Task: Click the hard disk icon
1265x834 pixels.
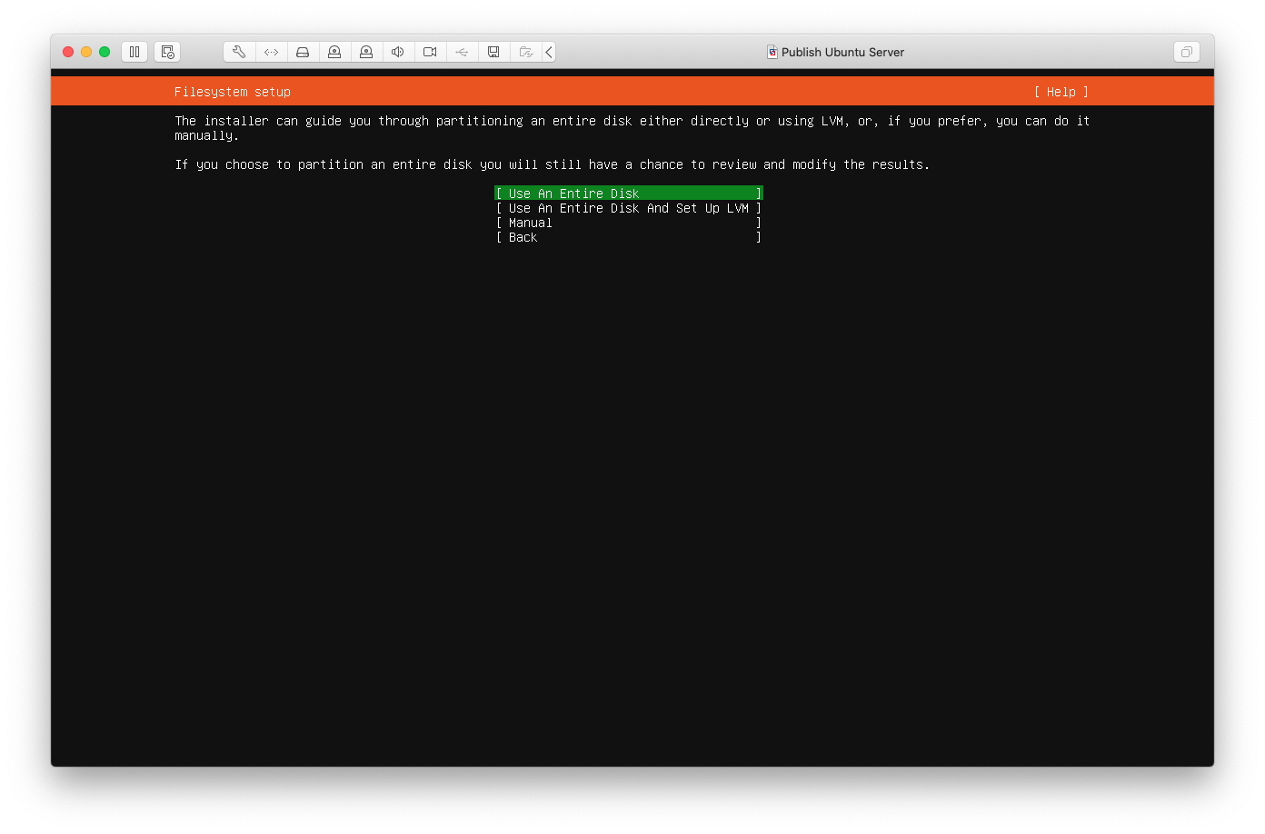Action: tap(303, 52)
